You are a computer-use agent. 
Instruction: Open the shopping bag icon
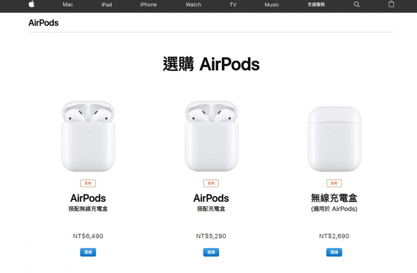click(391, 4)
